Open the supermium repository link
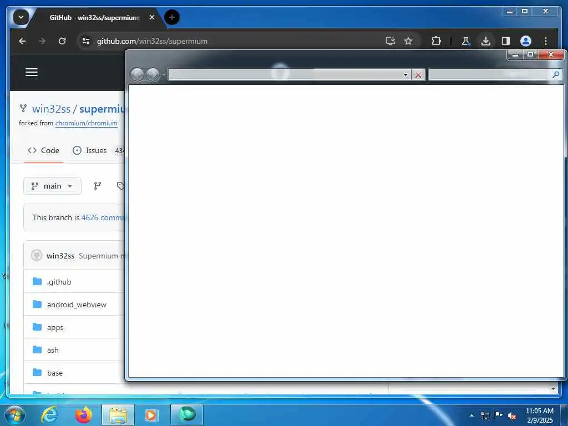The width and height of the screenshot is (568, 426). point(102,109)
